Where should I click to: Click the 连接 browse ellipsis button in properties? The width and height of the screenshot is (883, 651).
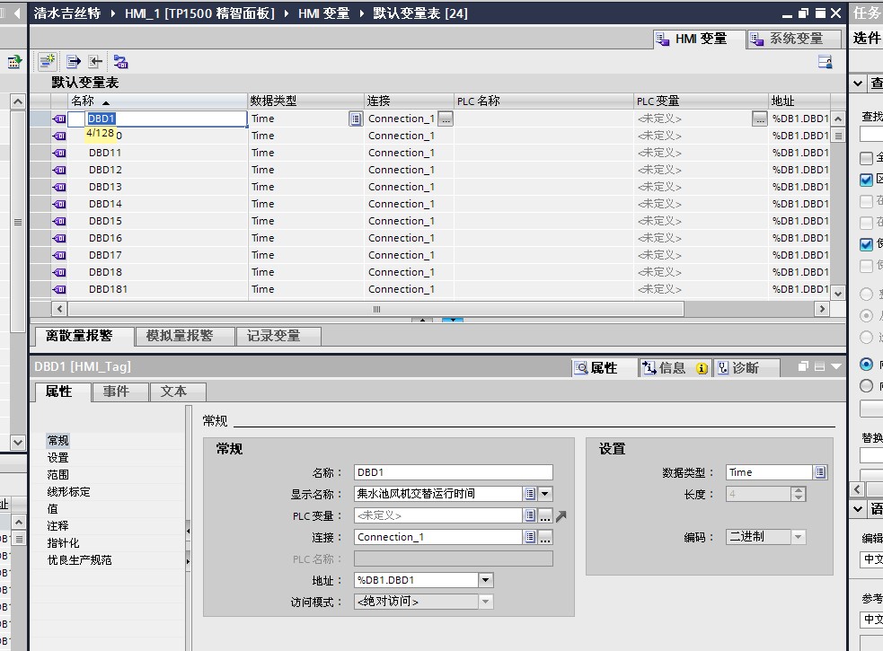tap(545, 537)
